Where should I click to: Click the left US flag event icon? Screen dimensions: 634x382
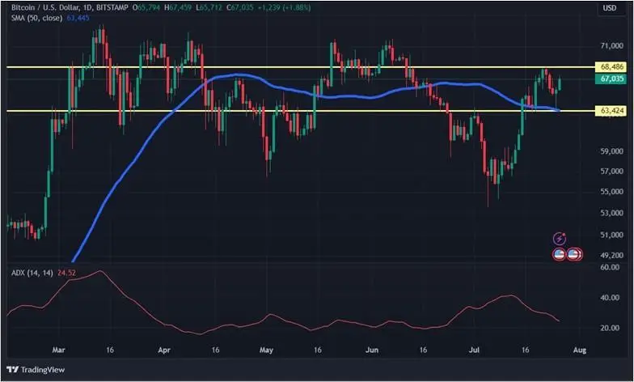pyautogui.click(x=559, y=254)
